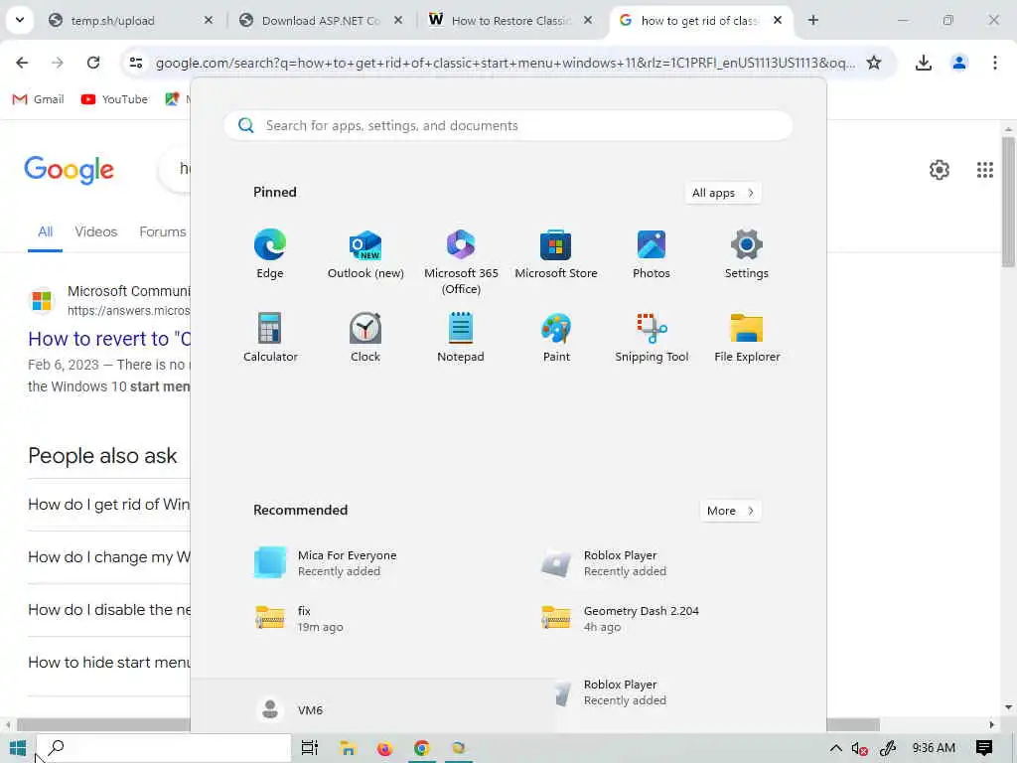Select the Forums search filter
The height and width of the screenshot is (763, 1017).
(x=162, y=231)
